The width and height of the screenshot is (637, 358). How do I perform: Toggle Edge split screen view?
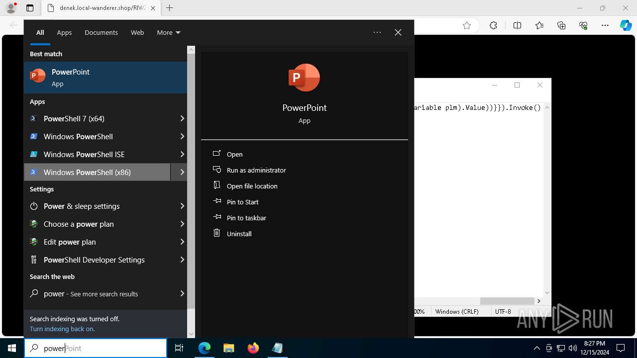point(517,25)
